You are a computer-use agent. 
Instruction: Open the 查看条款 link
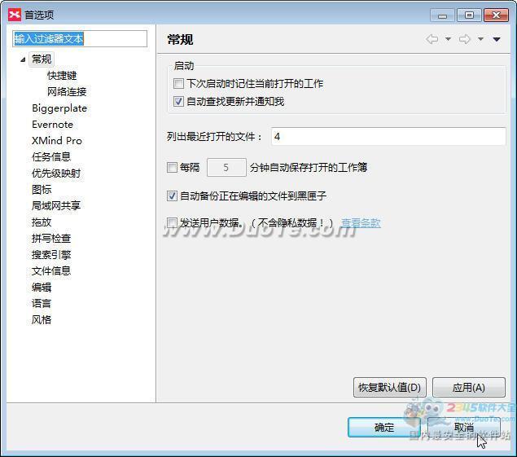click(x=361, y=222)
